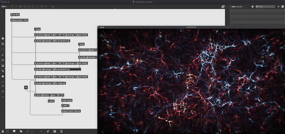Image resolution: width=285 pixels, height=134 pixels.
Task: Select the route mouse object
Action: [67, 100]
